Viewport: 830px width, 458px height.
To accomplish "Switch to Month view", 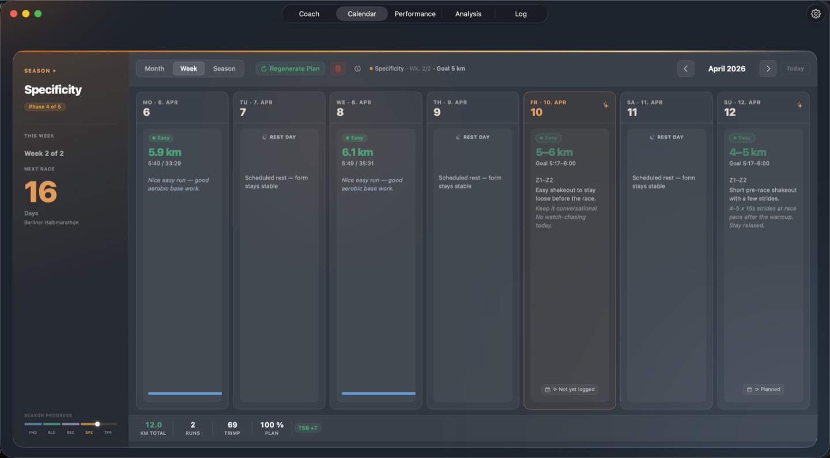I will [x=154, y=69].
